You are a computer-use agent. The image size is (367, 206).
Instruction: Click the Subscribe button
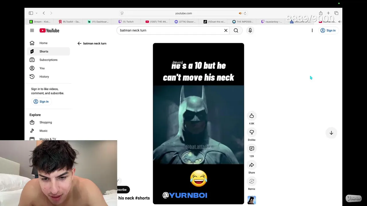[123, 190]
